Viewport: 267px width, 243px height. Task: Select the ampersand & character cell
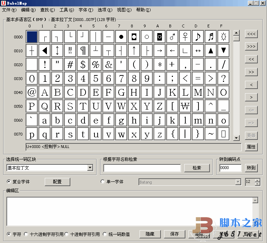pos(109,64)
